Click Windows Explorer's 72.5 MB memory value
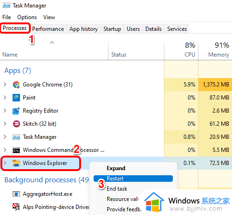The height and width of the screenshot is (215, 232). (219, 163)
